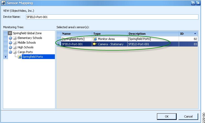This screenshot has height=123, width=205.
Task: Cancel the Sensor Mapping dialog
Action: click(x=188, y=116)
